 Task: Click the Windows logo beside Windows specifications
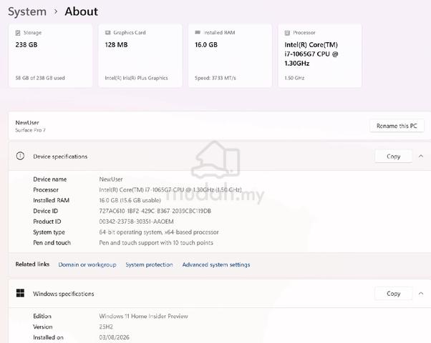[20, 293]
